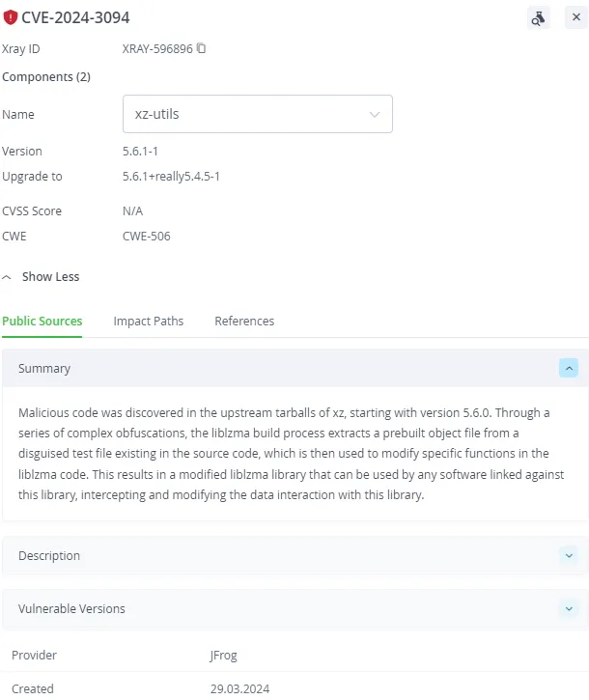Copy the Xray ID with clipboard icon
This screenshot has height=700, width=589.
pos(202,47)
